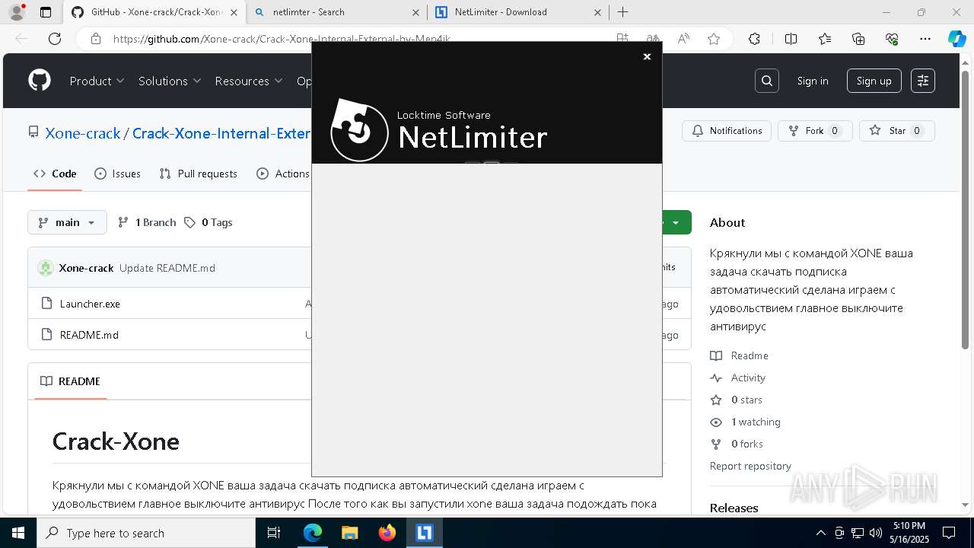Open Activity link in About

pos(738,378)
